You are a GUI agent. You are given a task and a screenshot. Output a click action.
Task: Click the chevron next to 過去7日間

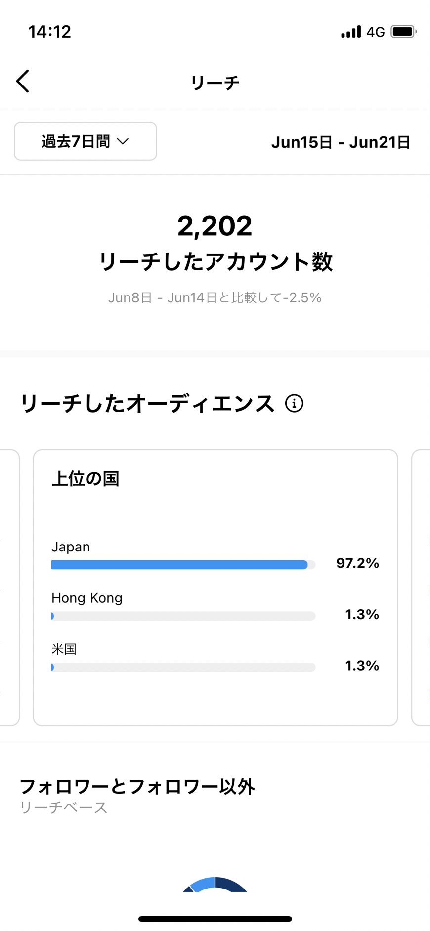123,142
